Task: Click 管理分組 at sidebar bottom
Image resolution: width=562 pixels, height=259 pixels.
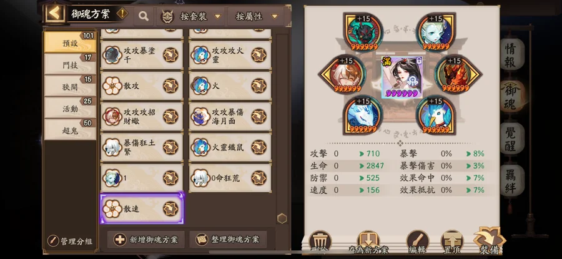Action: point(70,241)
